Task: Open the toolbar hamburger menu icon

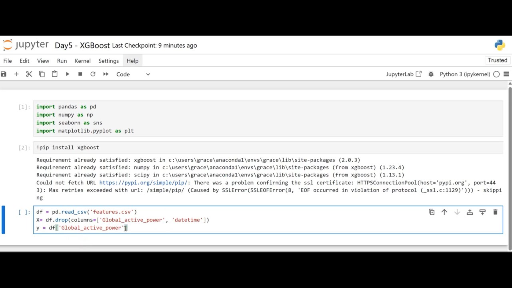Action: [x=506, y=74]
